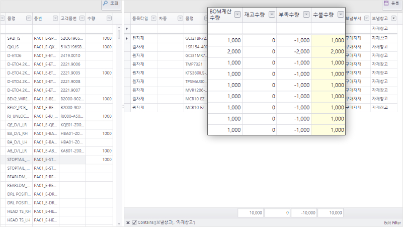Open filter dropdown on 보냄부서 column
The image size is (403, 227).
tap(367, 18)
